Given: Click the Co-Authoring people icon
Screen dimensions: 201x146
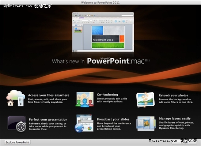Looking at the screenshot, I should tap(84, 99).
